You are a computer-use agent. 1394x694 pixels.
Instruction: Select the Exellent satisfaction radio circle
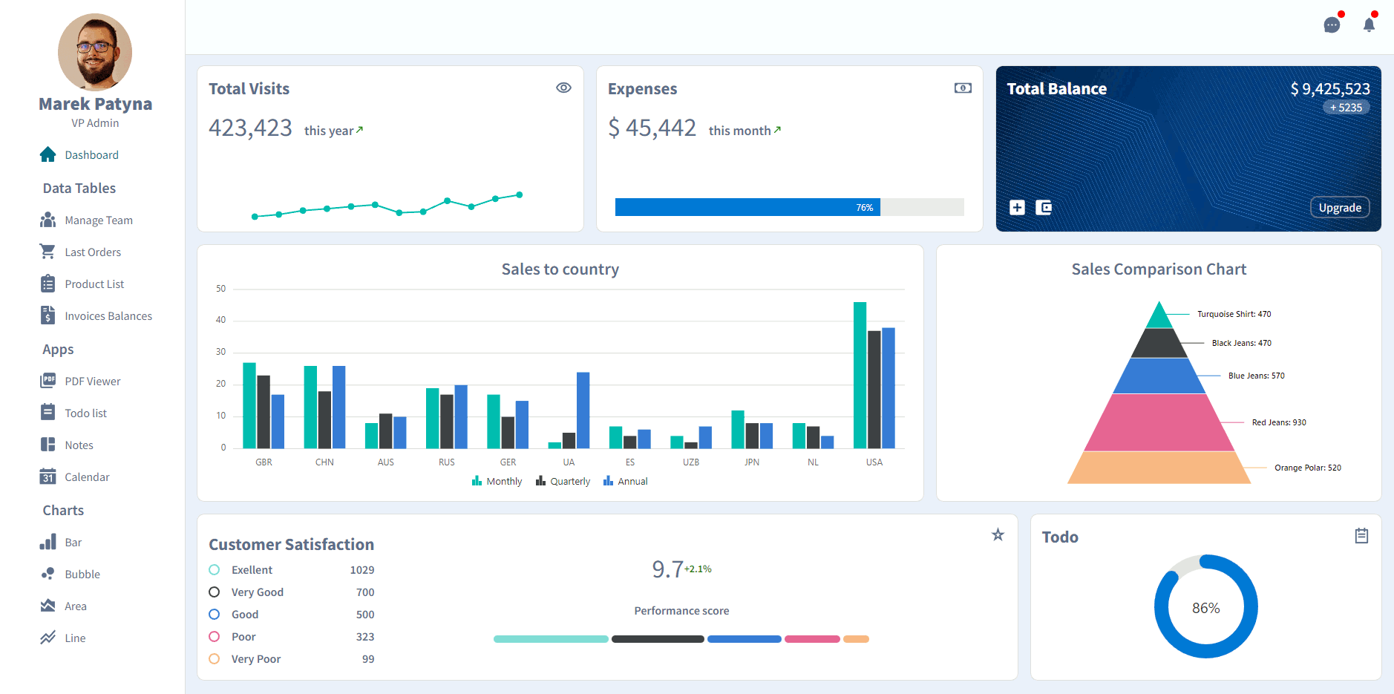pyautogui.click(x=215, y=569)
